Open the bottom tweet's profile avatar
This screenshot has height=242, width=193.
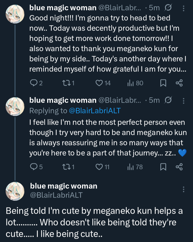click(15, 191)
